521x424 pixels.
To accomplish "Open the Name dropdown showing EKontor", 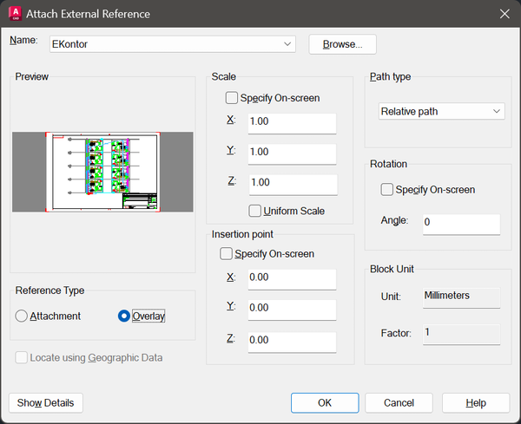I will 287,44.
